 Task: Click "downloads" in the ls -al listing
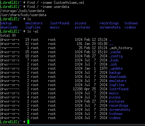tap(118, 77)
